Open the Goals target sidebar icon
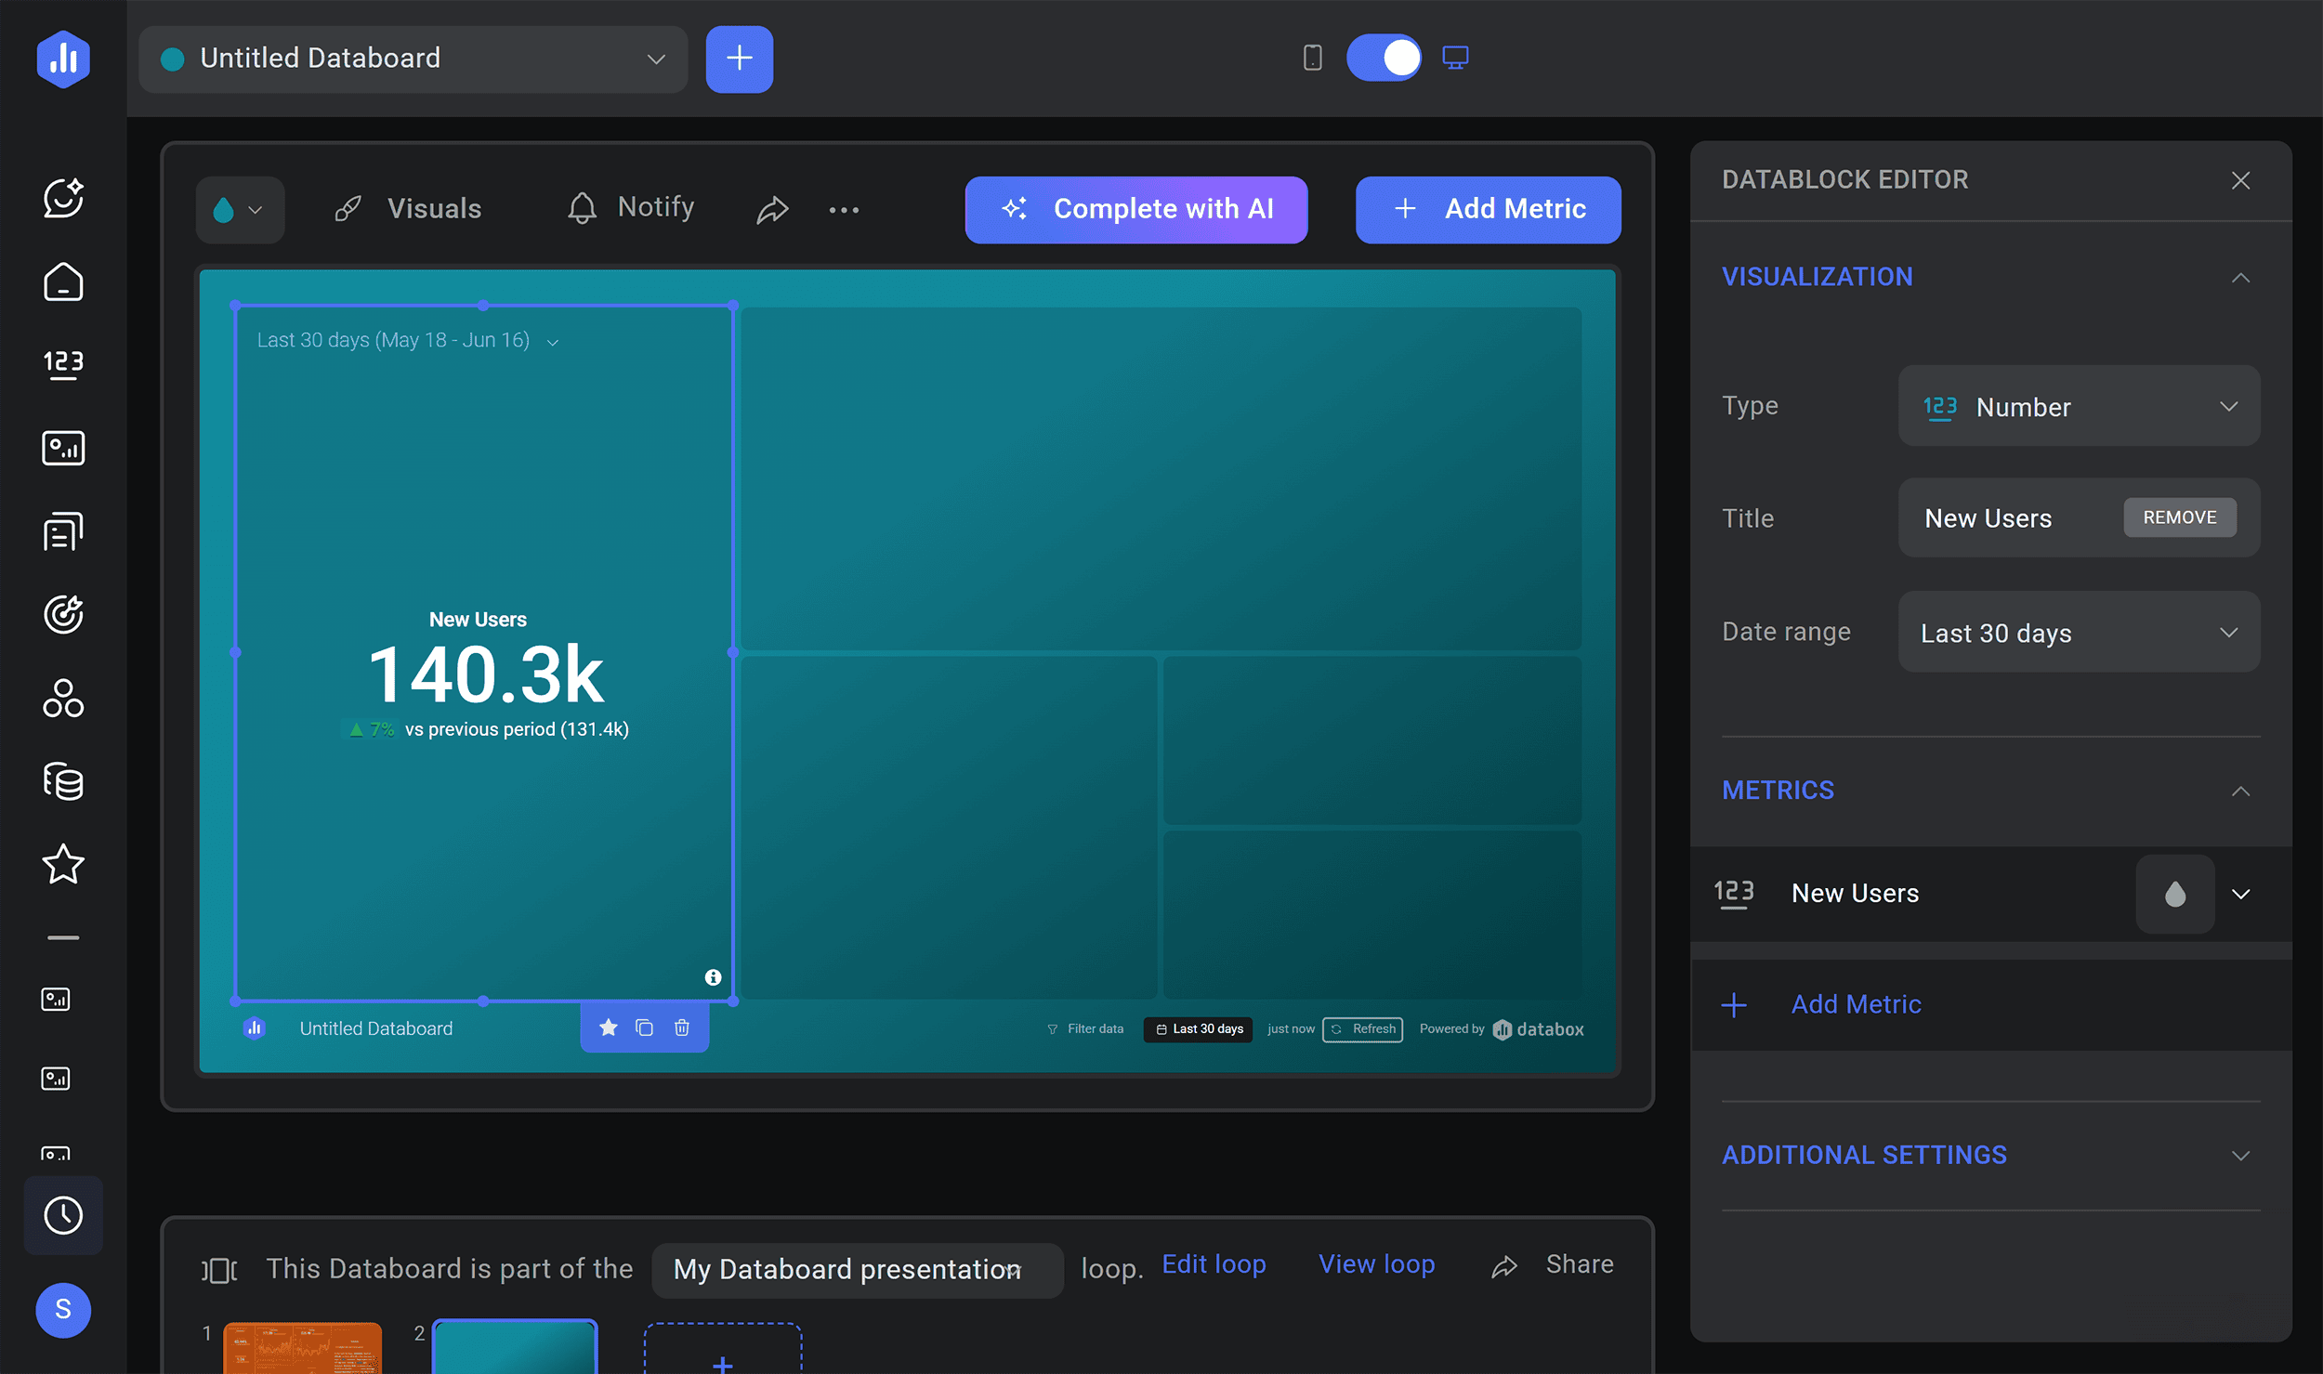The width and height of the screenshot is (2323, 1374). (x=63, y=614)
